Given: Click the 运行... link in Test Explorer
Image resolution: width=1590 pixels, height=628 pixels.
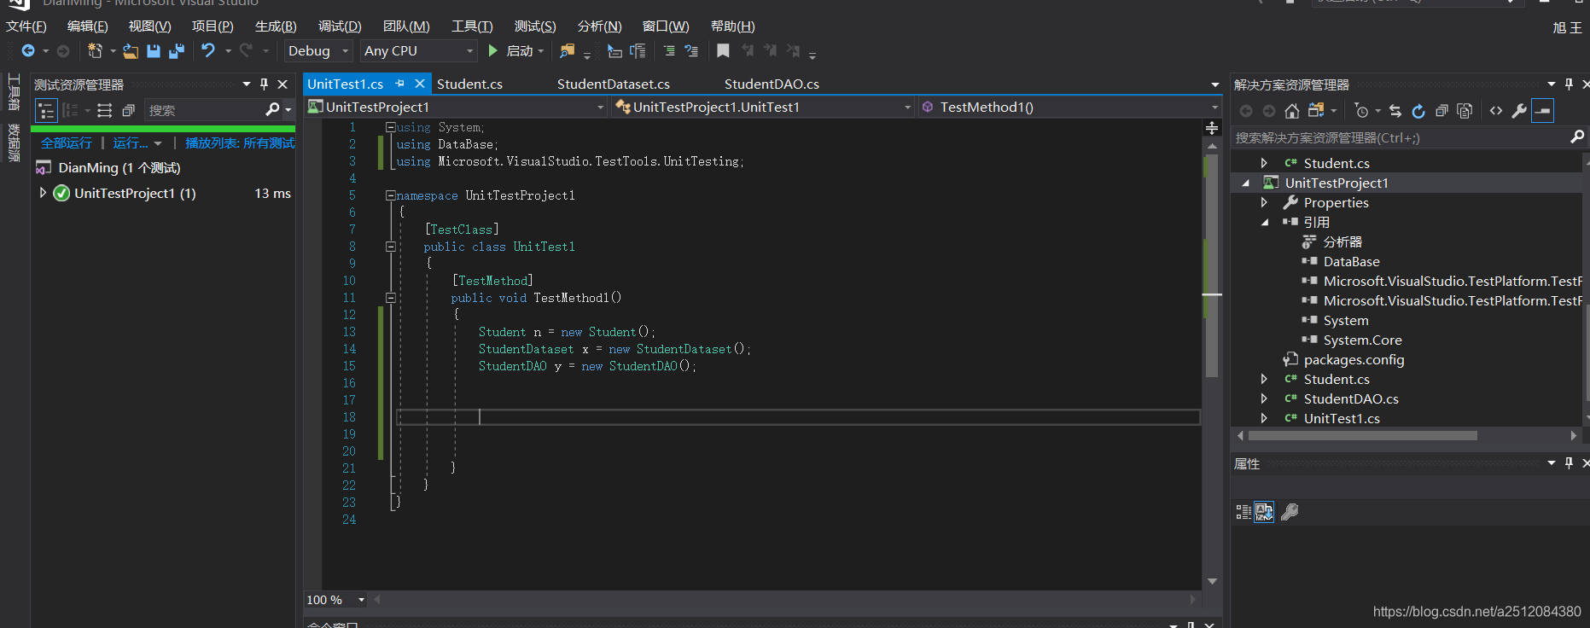Looking at the screenshot, I should click(x=131, y=142).
